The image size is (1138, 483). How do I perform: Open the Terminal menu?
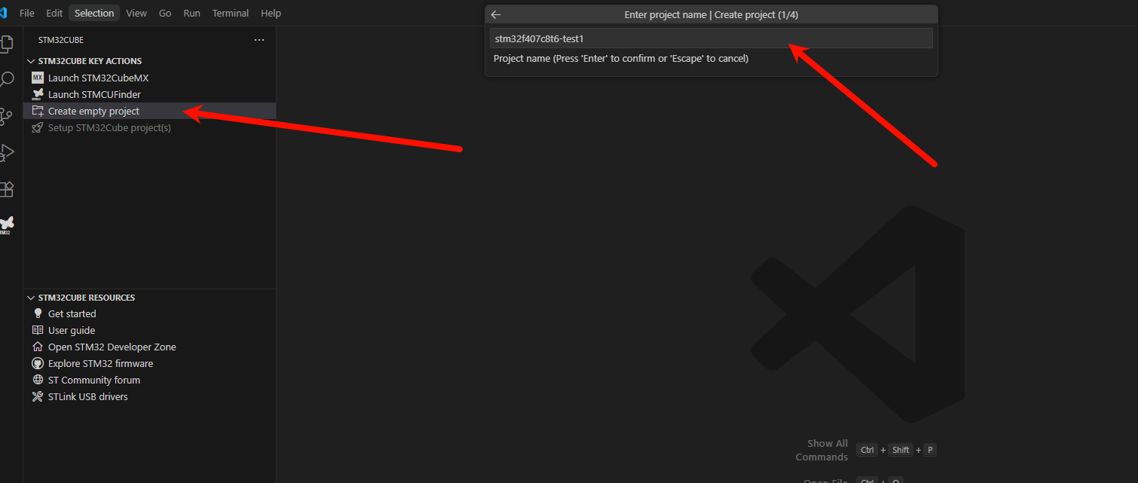click(x=231, y=13)
